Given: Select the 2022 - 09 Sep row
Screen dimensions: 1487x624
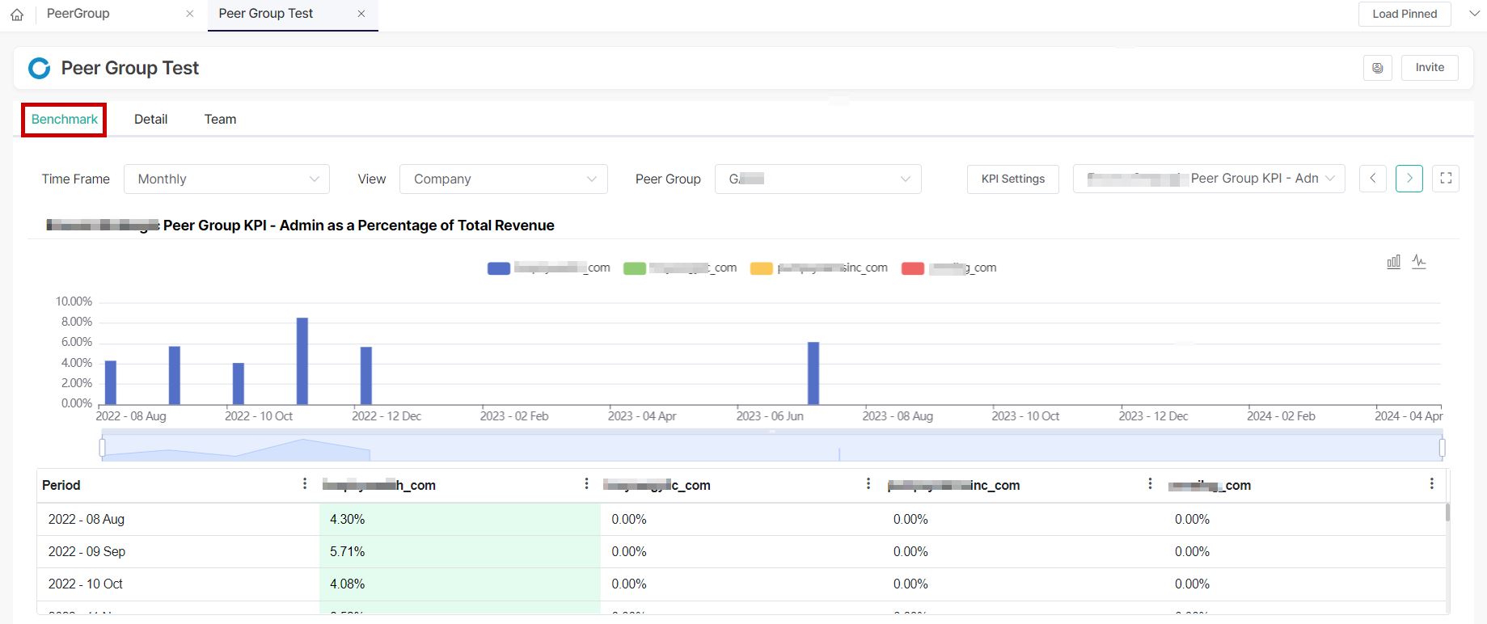Looking at the screenshot, I should point(741,552).
